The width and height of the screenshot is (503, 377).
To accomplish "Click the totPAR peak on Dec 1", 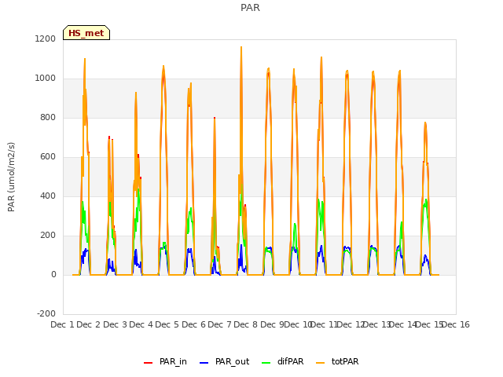I will (x=85, y=60).
